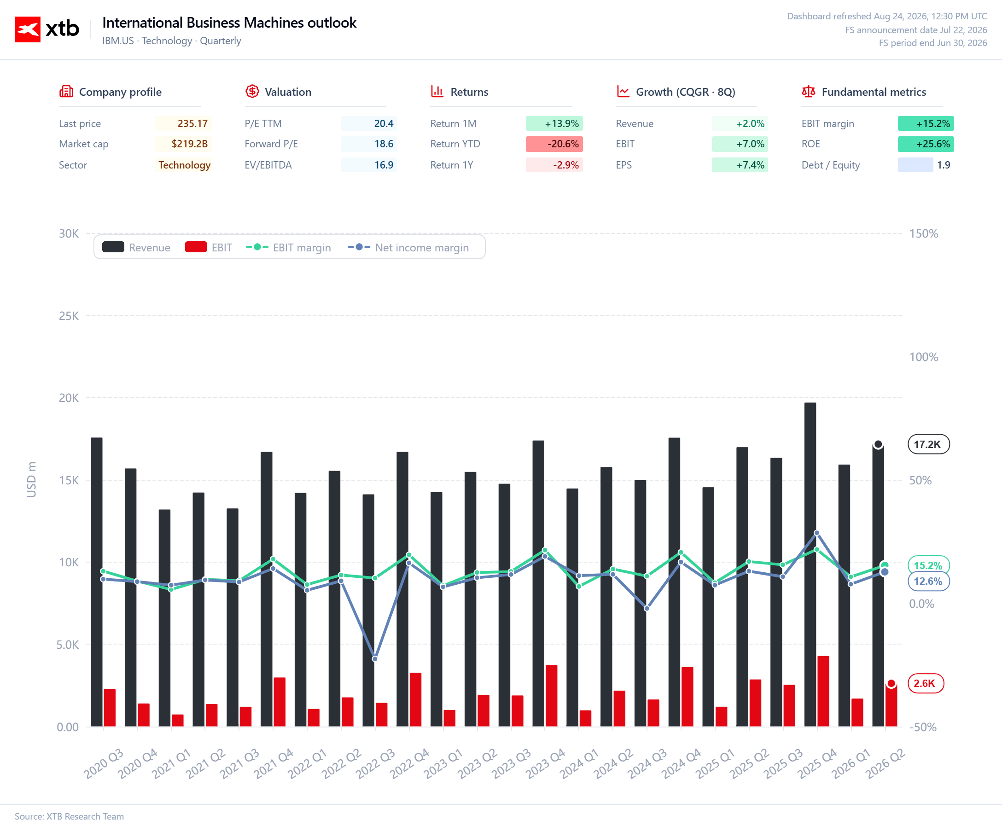Click the Valuation dollar coin icon
This screenshot has width=1002, height=826.
pyautogui.click(x=252, y=91)
